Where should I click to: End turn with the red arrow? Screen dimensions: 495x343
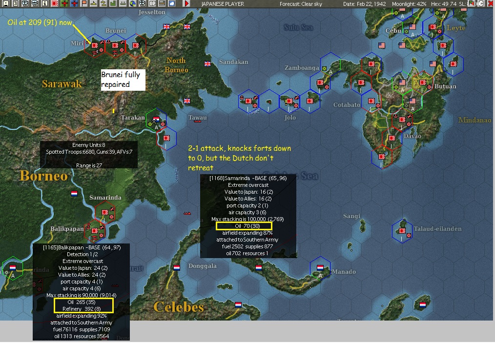186,3
